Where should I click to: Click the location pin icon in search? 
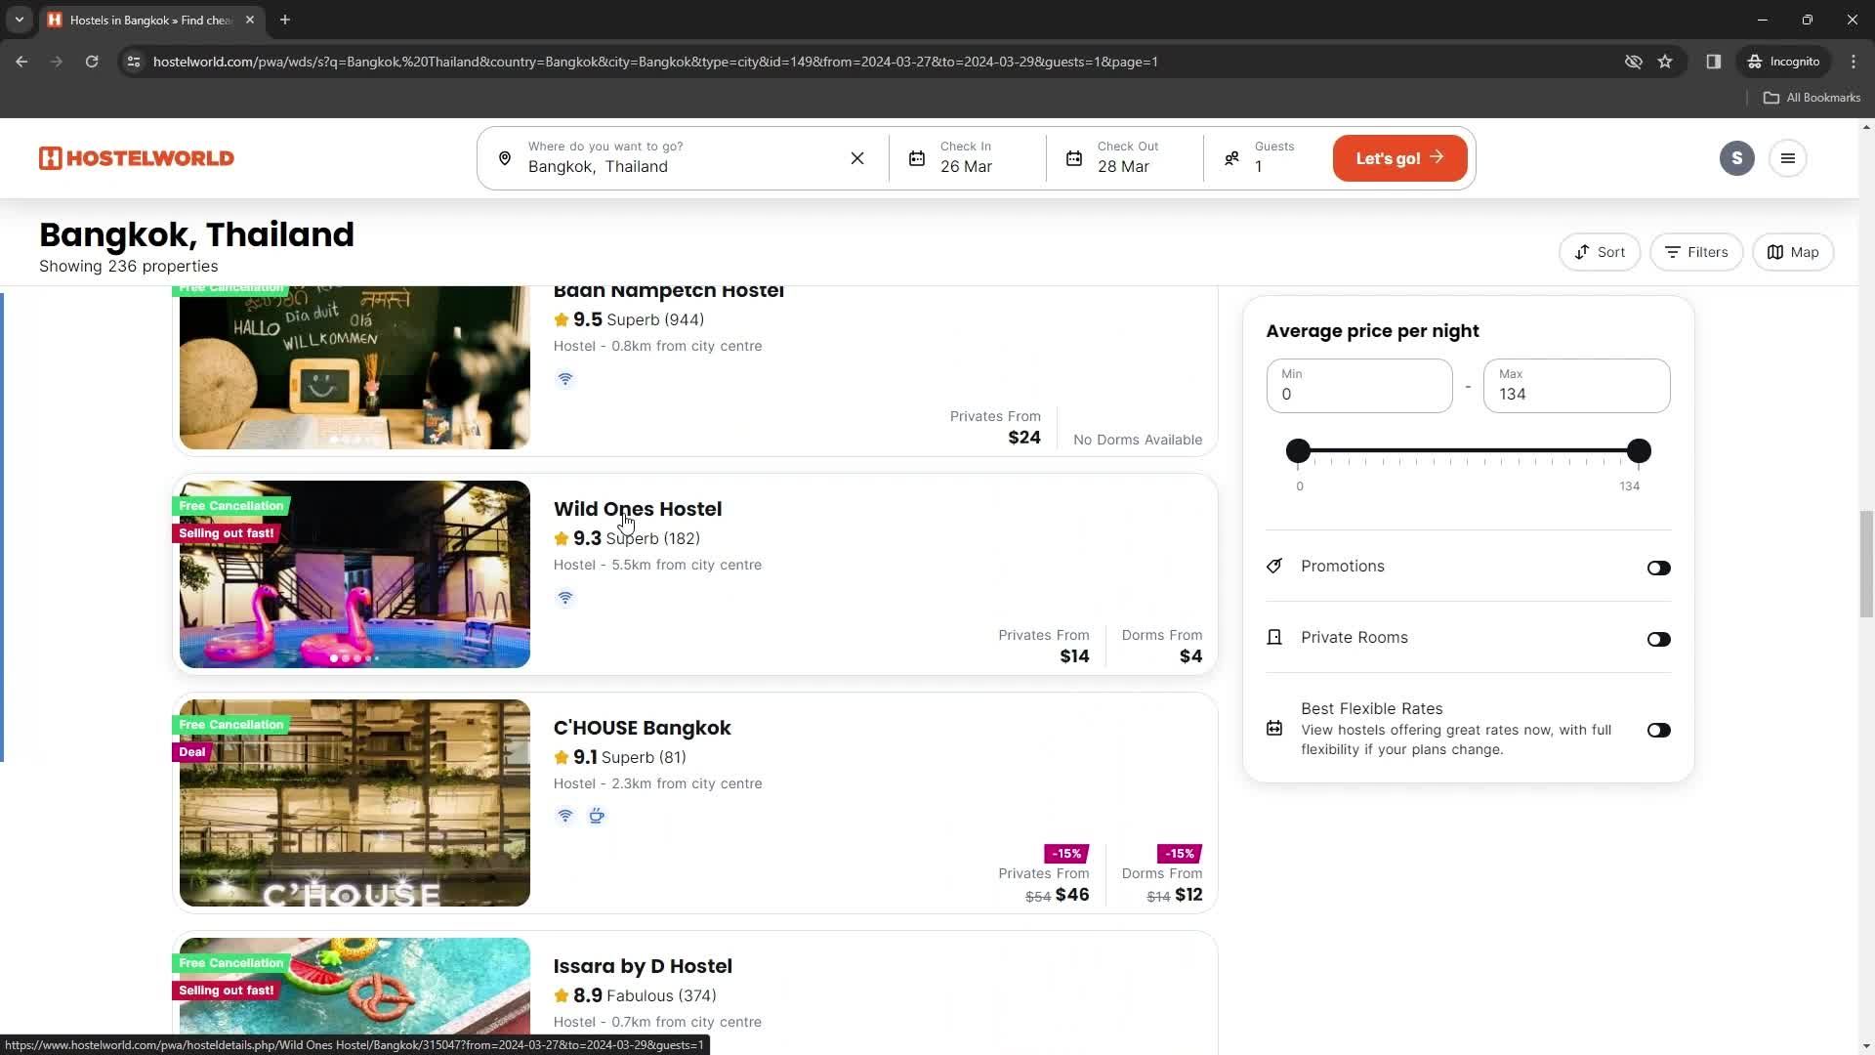coord(505,157)
